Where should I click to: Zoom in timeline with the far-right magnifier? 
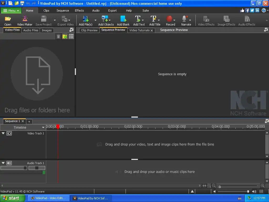[x=262, y=186]
